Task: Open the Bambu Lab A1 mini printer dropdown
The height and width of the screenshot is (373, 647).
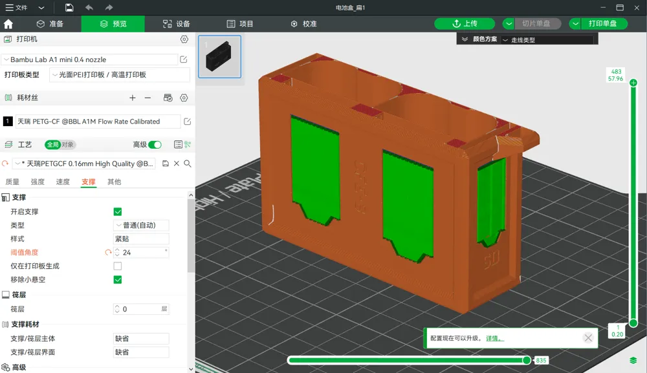Action: pos(89,59)
